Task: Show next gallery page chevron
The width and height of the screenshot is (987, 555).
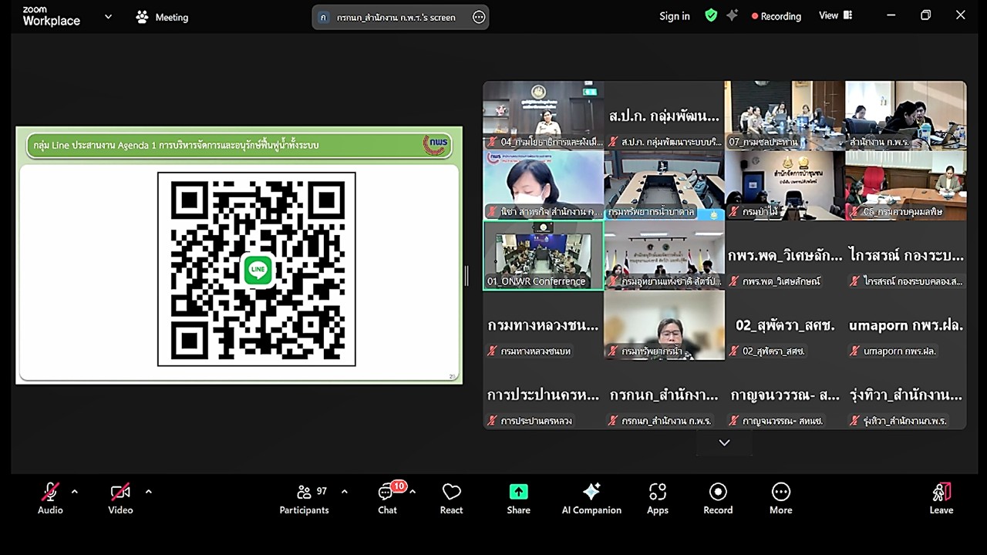Action: [724, 442]
